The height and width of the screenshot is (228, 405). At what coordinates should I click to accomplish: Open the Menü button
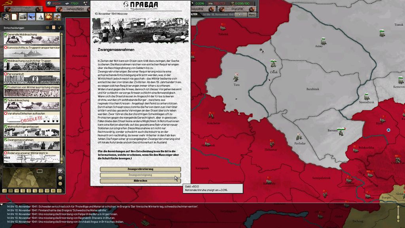[252, 15]
